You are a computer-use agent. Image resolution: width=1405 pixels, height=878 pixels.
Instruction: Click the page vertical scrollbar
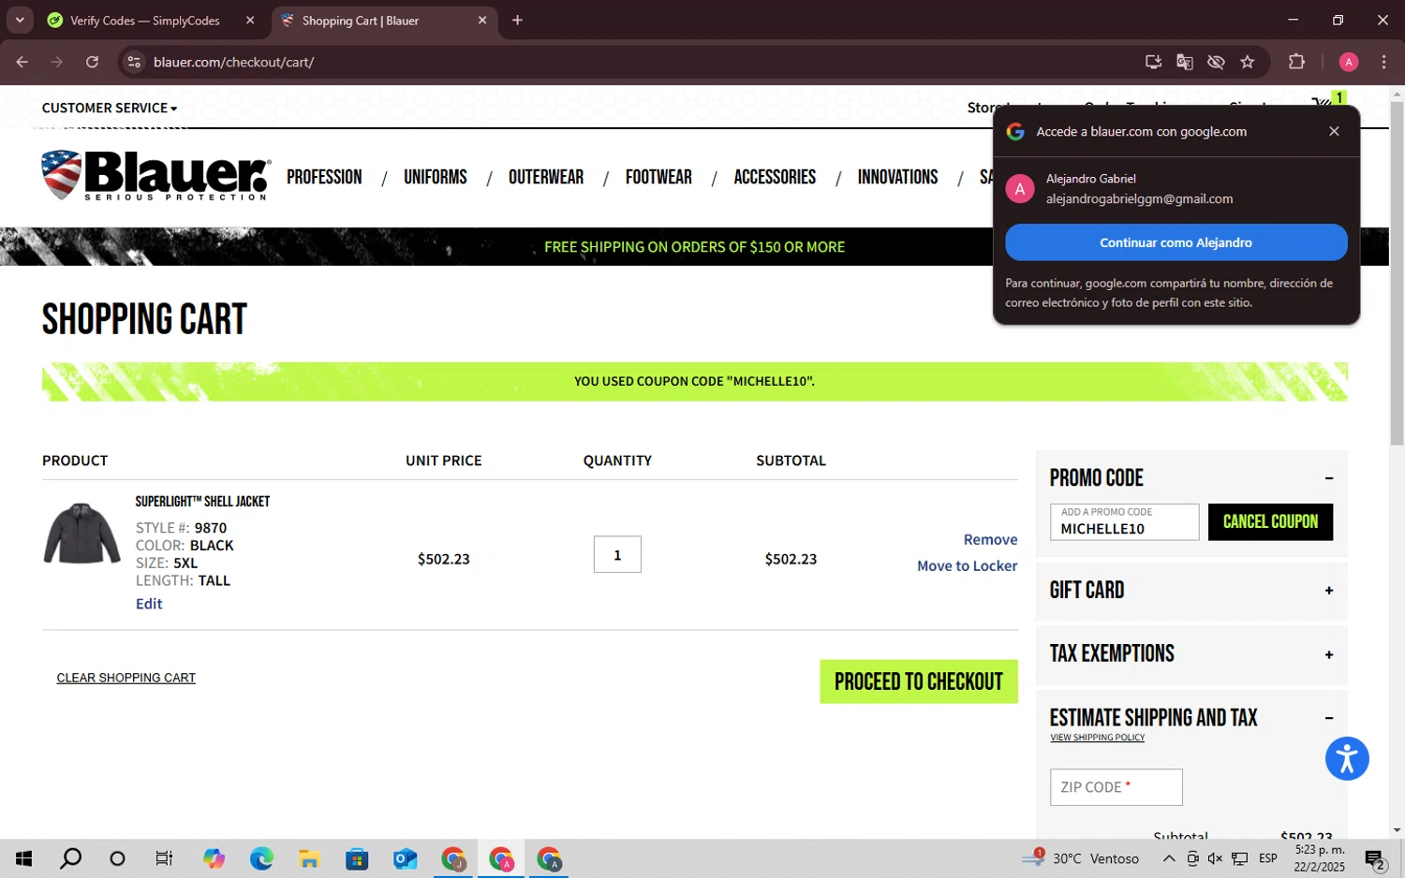[1397, 271]
